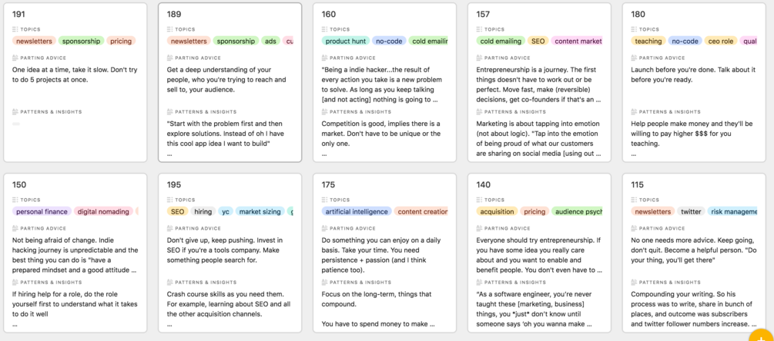774x341 pixels.
Task: Click the market sizing tag in card 195
Action: 260,212
